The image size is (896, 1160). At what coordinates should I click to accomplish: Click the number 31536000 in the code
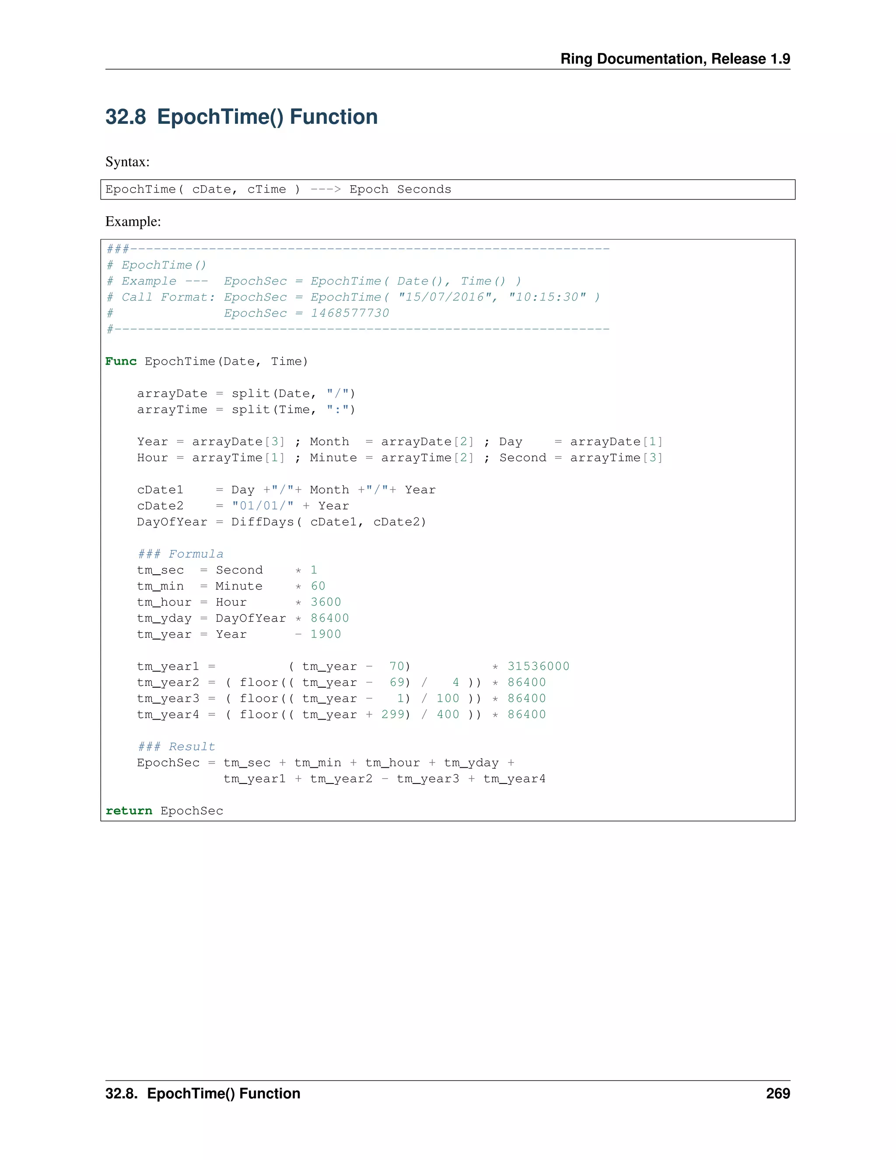click(538, 666)
